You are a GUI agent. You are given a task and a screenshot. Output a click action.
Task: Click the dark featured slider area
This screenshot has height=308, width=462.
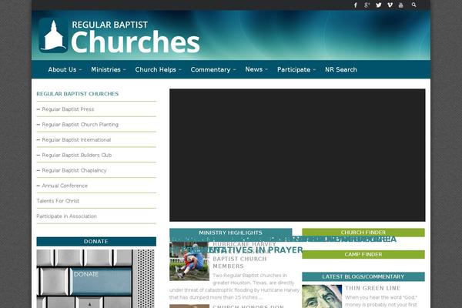tap(297, 155)
